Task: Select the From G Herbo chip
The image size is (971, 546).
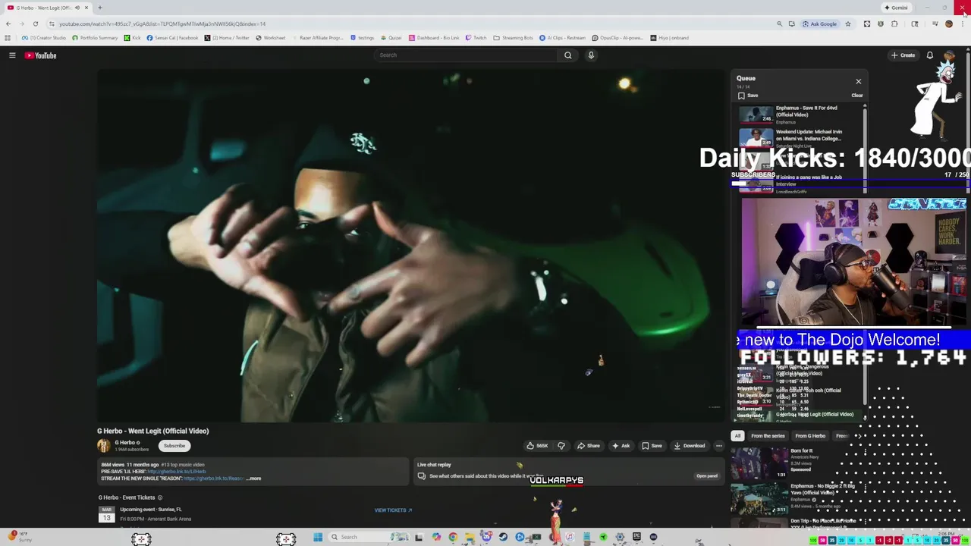Action: click(810, 436)
